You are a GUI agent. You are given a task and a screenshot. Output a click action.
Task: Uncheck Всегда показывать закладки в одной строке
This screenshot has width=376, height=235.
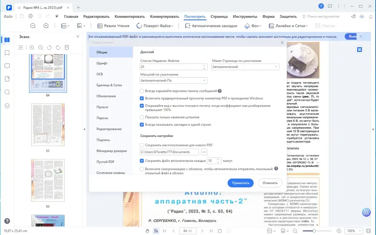[x=142, y=125]
